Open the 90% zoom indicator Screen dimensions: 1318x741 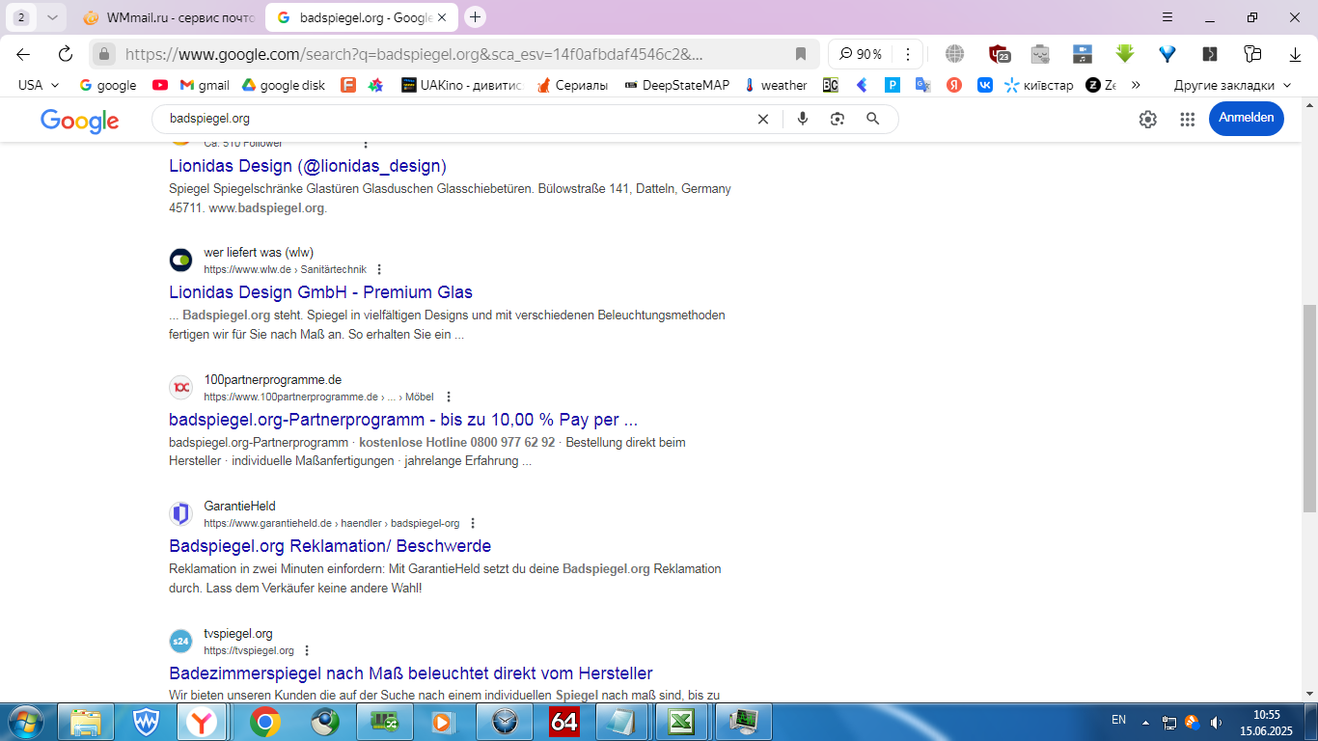pos(860,54)
